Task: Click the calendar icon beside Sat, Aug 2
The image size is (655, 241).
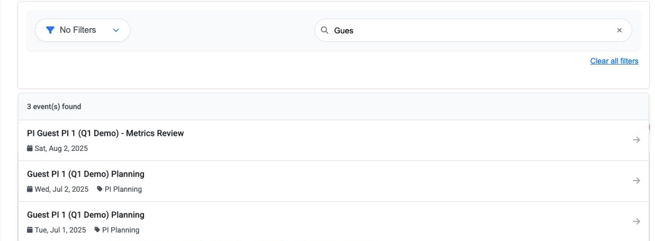Action: click(30, 149)
